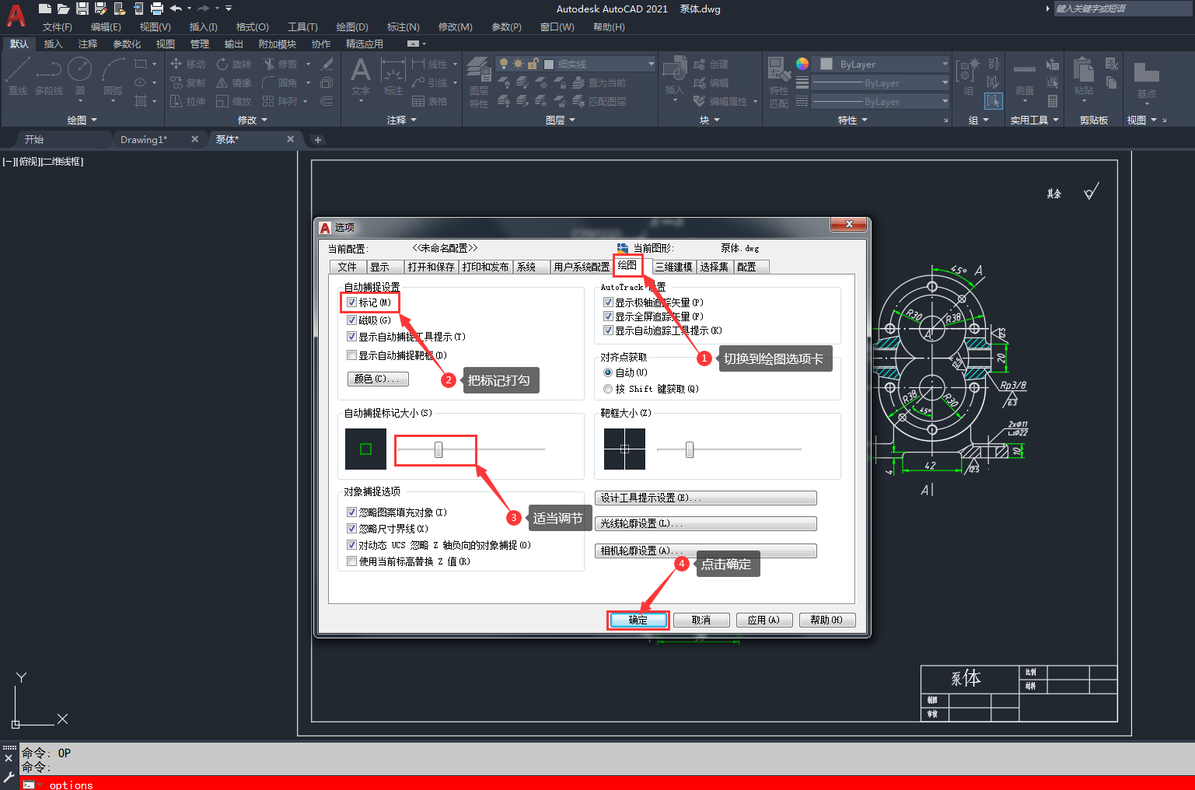Toggle 显示极轴追踪矢量(P) checkbox

[608, 302]
